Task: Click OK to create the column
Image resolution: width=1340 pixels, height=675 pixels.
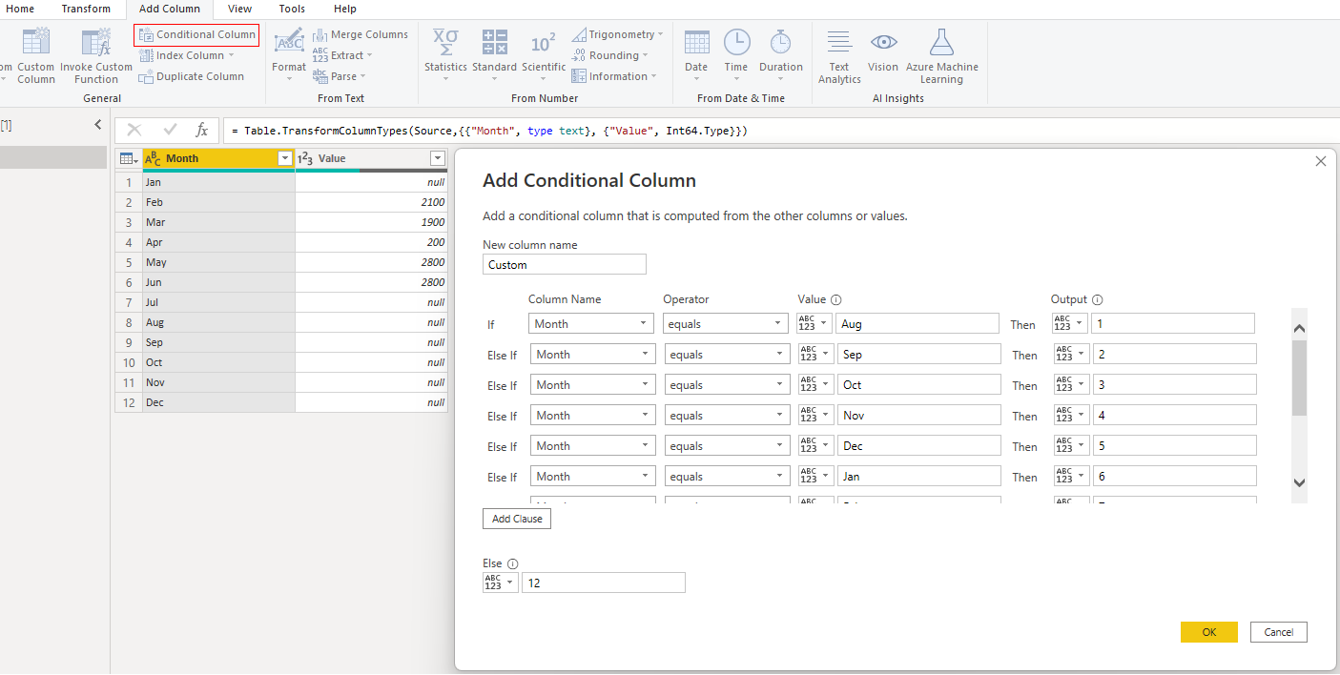Action: [1209, 632]
